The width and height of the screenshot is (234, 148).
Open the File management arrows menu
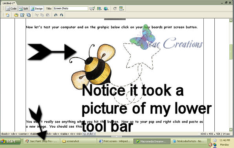[x=99, y=9]
